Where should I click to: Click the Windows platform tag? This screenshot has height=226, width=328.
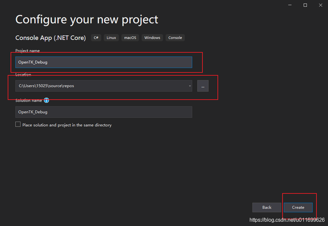coord(152,38)
